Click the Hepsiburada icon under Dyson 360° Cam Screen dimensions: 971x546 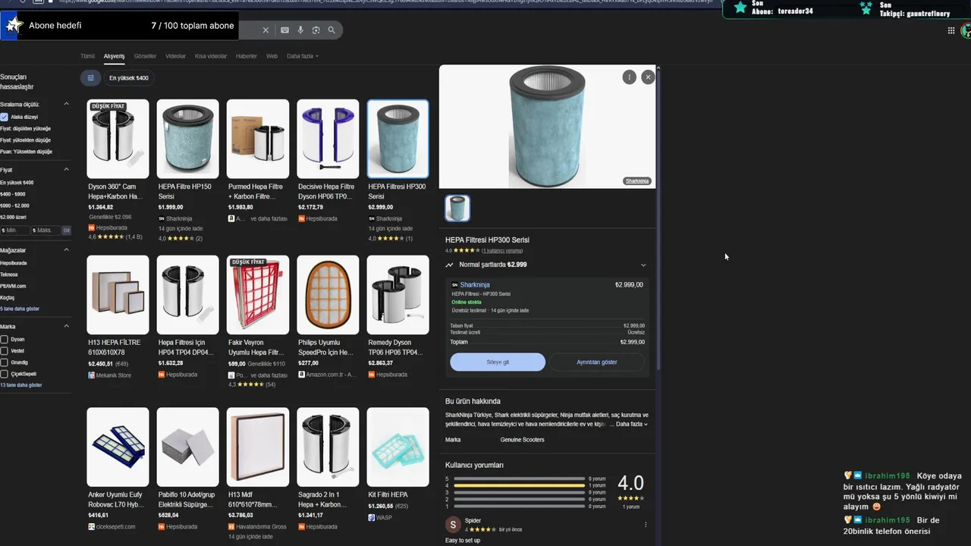tap(91, 227)
